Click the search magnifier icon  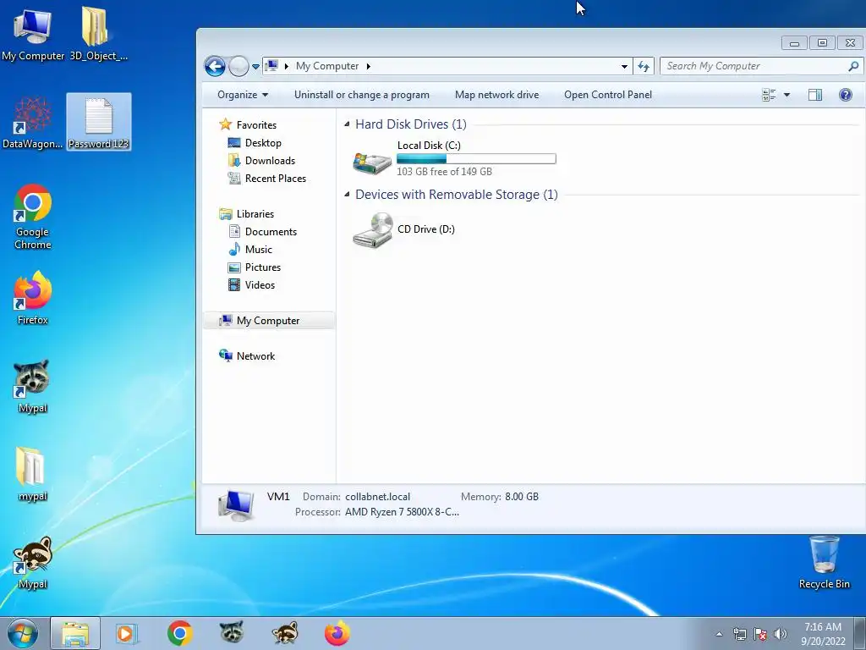point(853,66)
